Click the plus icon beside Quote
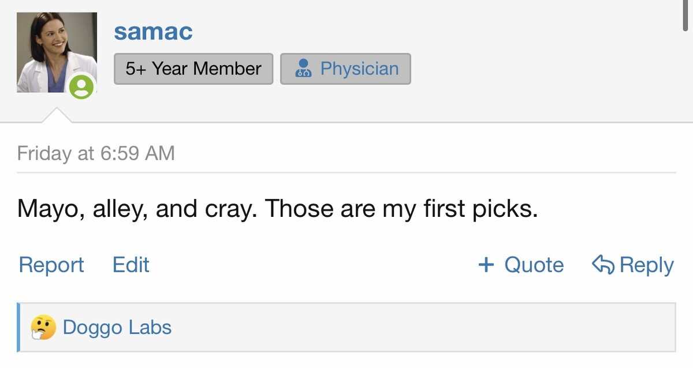The height and width of the screenshot is (368, 693). pyautogui.click(x=486, y=265)
